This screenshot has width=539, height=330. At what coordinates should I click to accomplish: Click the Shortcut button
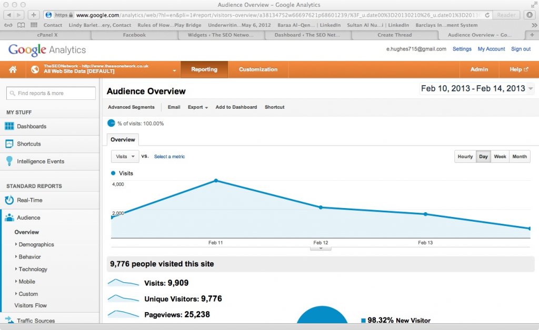(274, 107)
